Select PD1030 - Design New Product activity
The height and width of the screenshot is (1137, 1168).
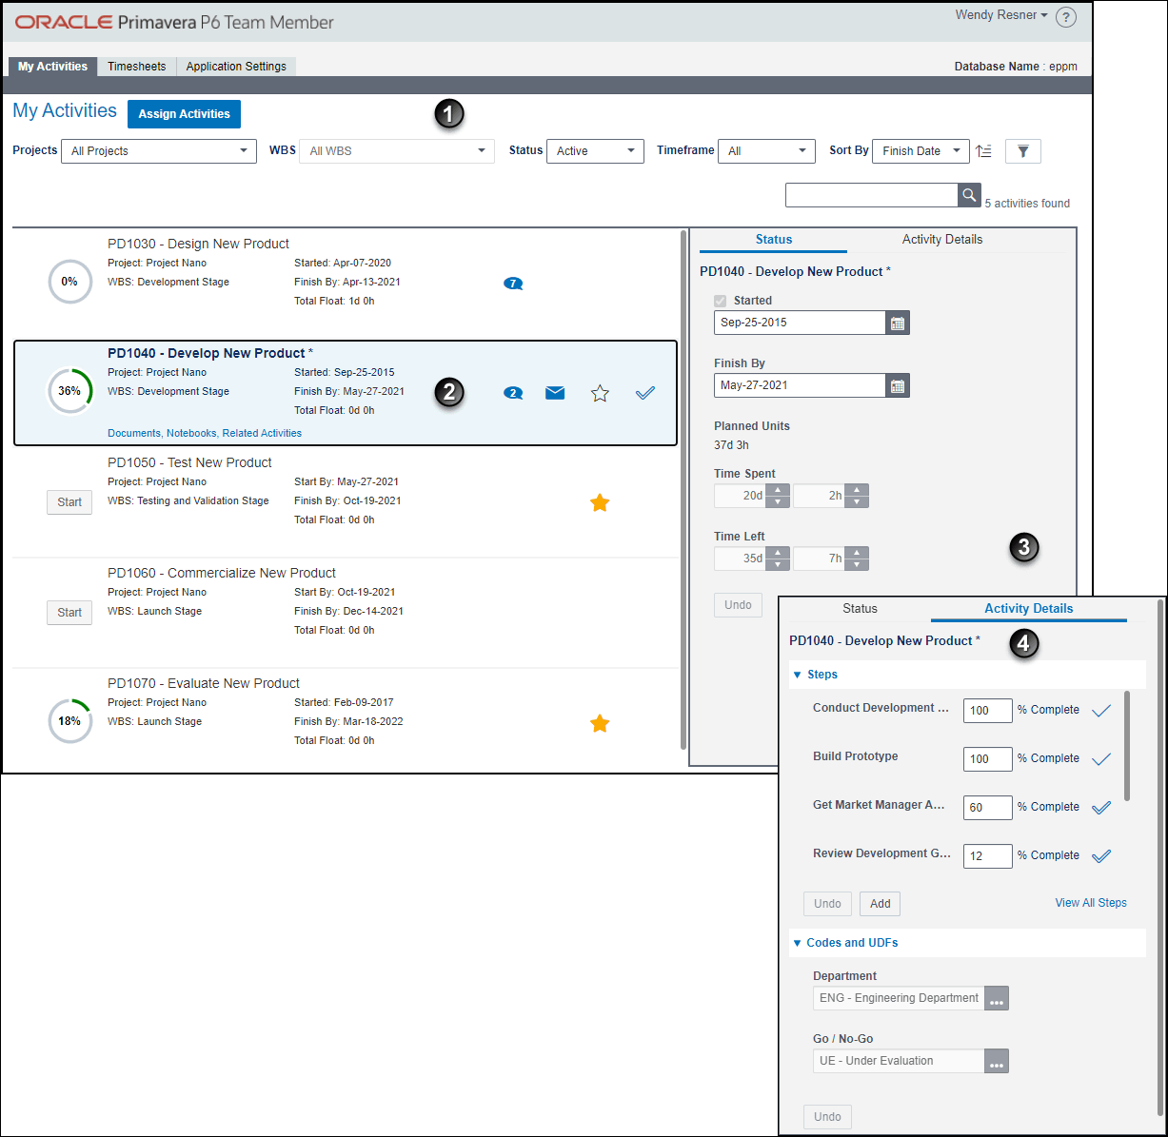click(x=346, y=283)
